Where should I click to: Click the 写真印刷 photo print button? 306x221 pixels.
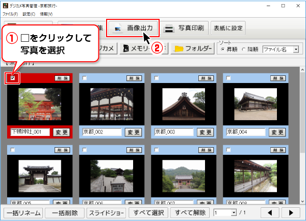click(184, 28)
